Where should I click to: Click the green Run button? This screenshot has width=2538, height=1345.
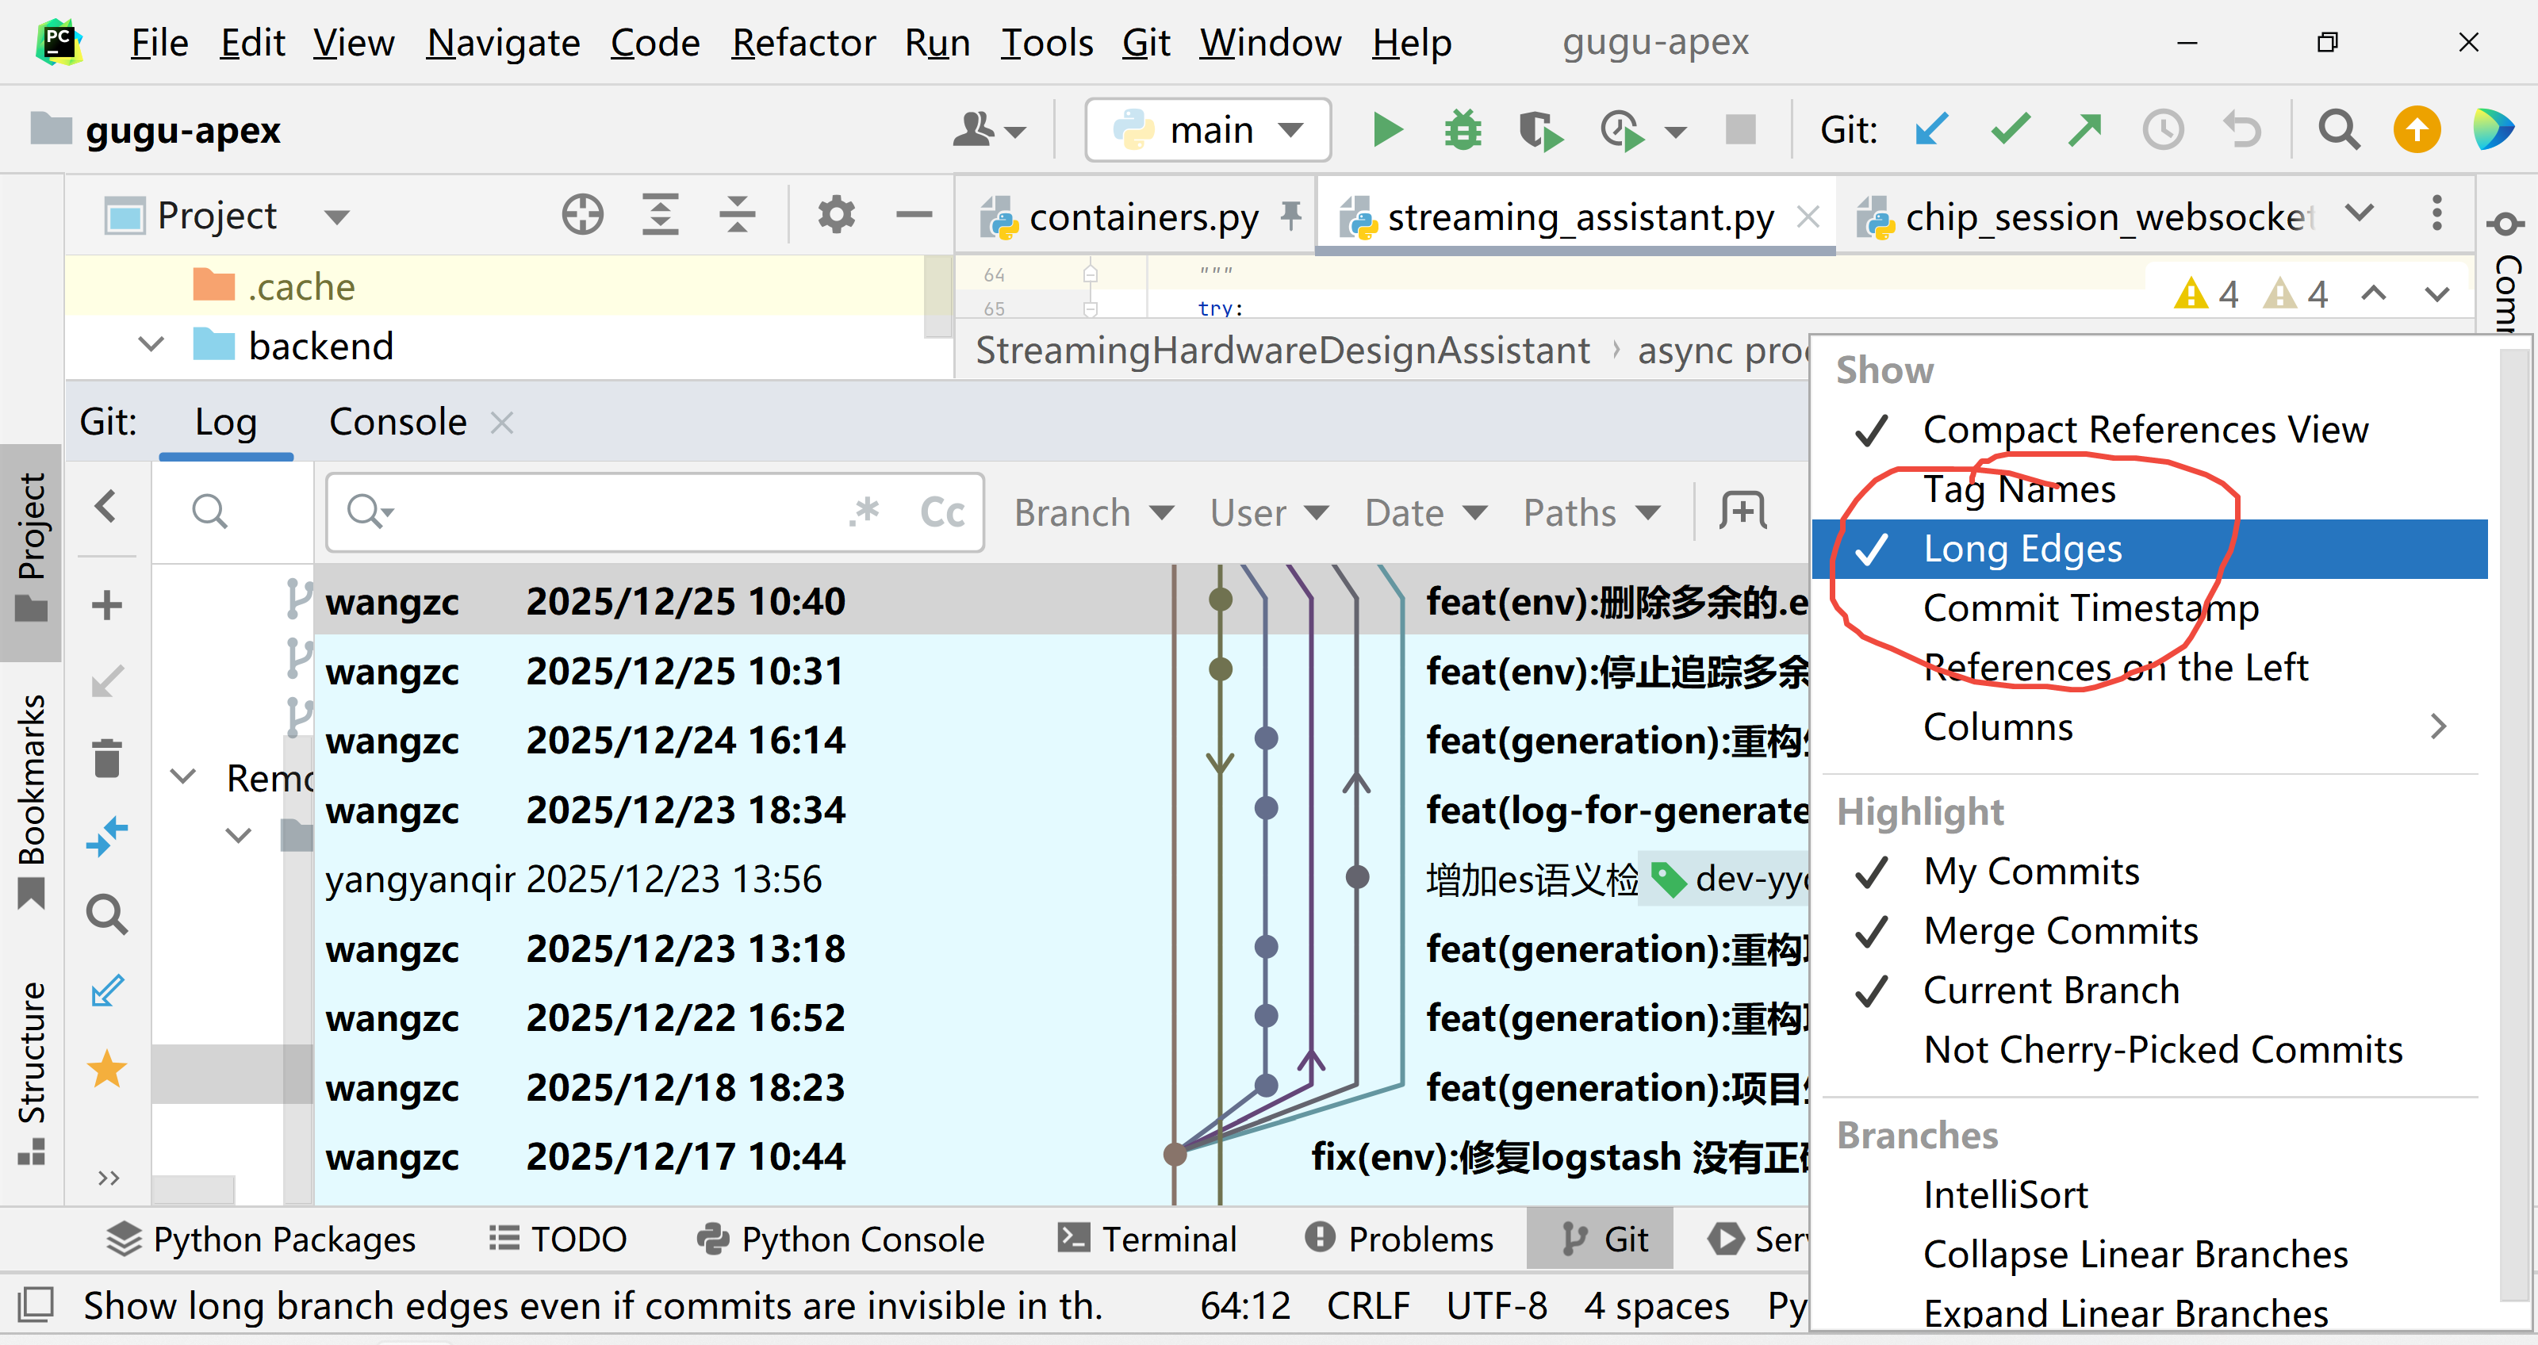click(1387, 130)
